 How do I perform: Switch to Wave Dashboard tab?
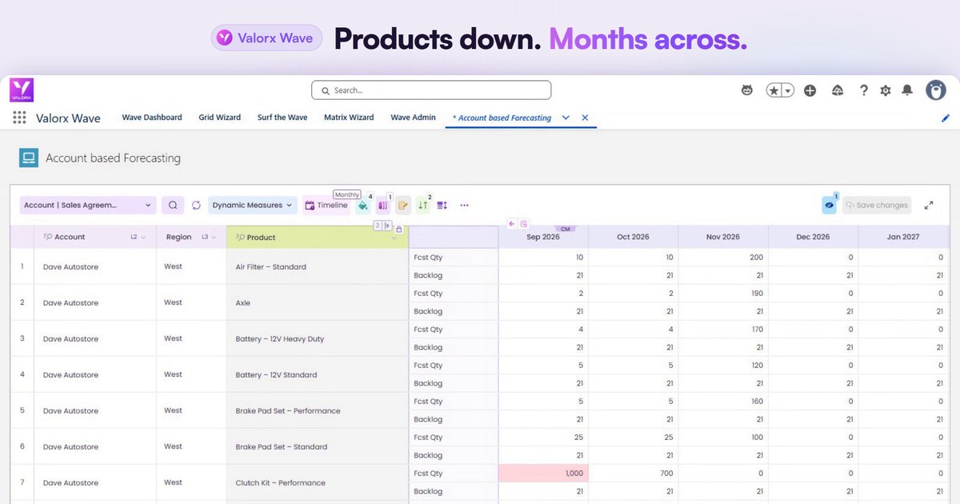[x=152, y=118]
